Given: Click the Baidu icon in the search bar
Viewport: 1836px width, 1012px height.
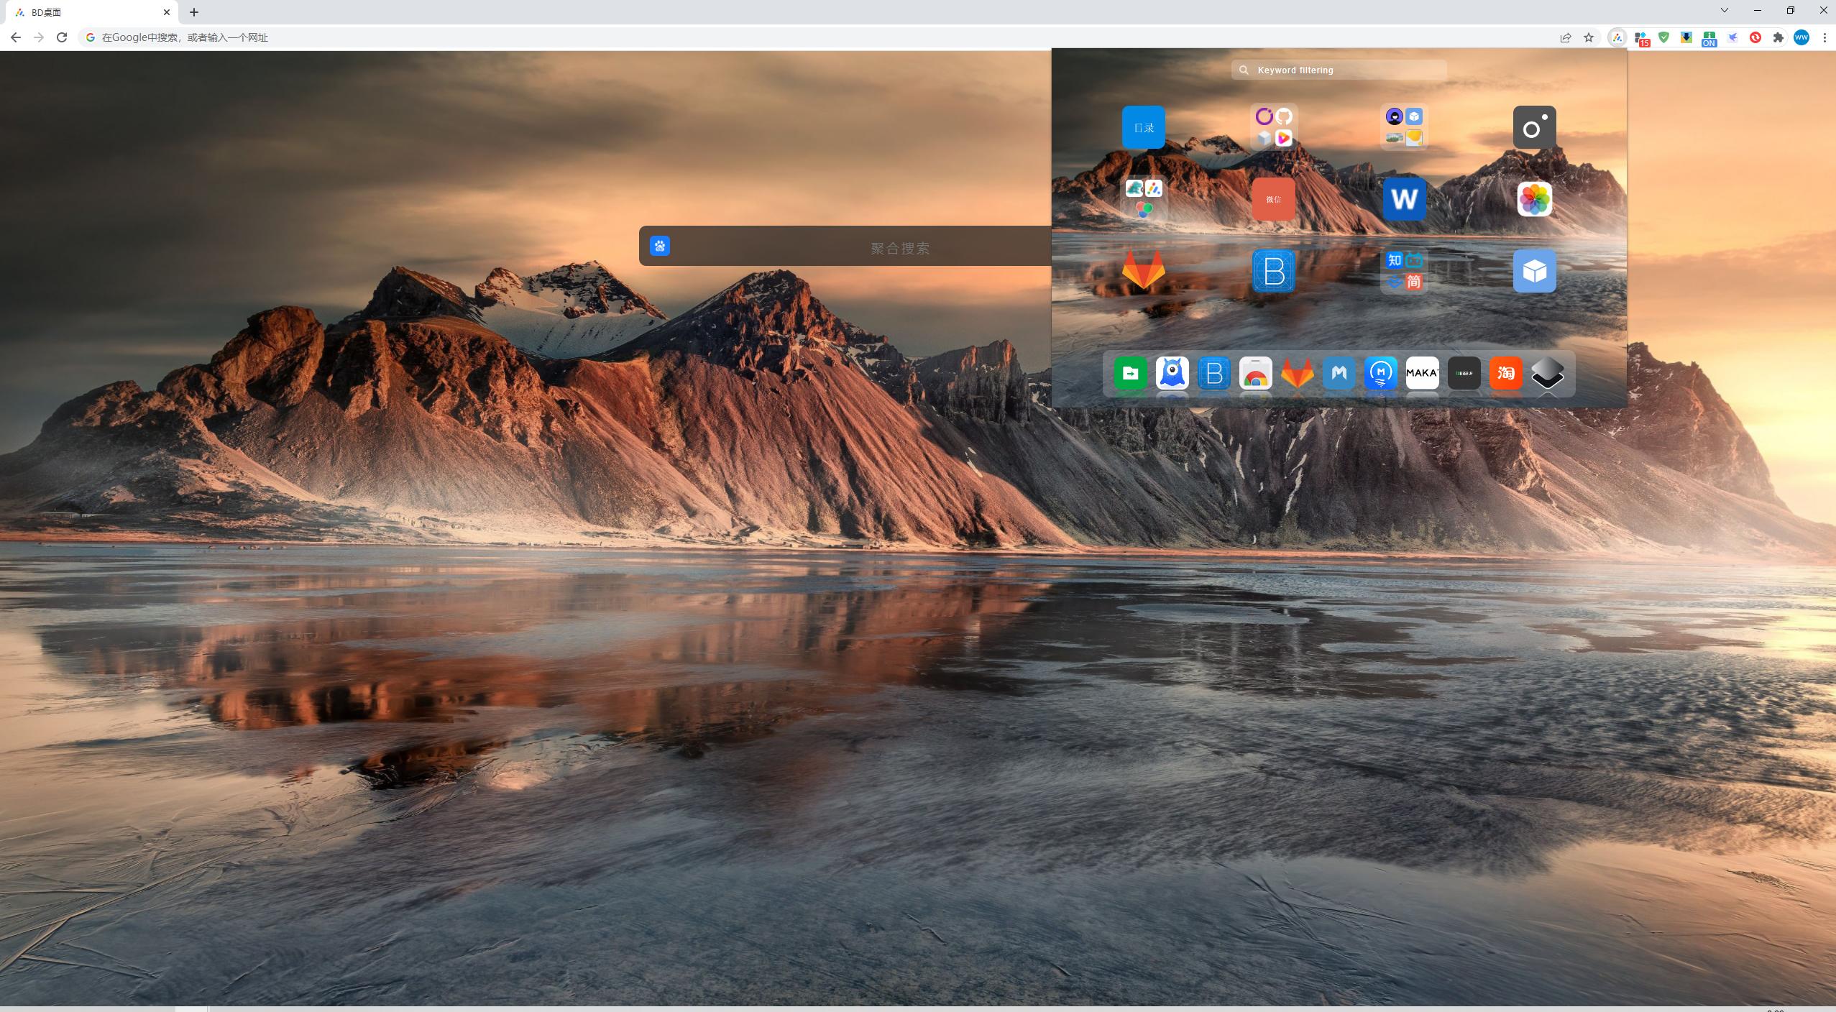Looking at the screenshot, I should pos(659,246).
